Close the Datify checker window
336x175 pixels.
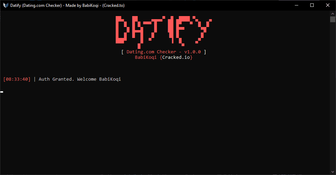click(x=328, y=5)
